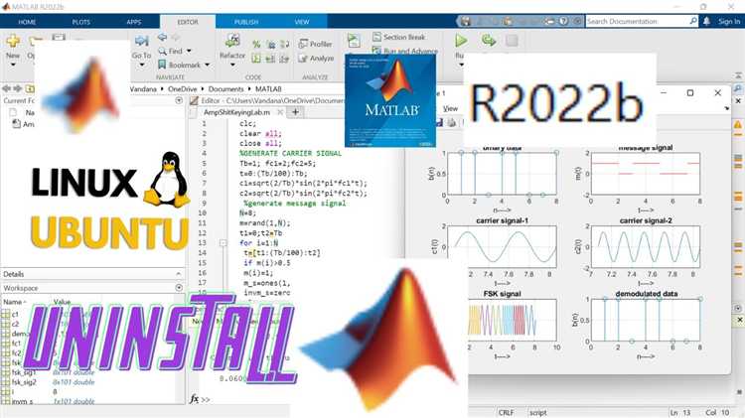
Task: Click the Help question mark icon
Action: pyautogui.click(x=563, y=22)
